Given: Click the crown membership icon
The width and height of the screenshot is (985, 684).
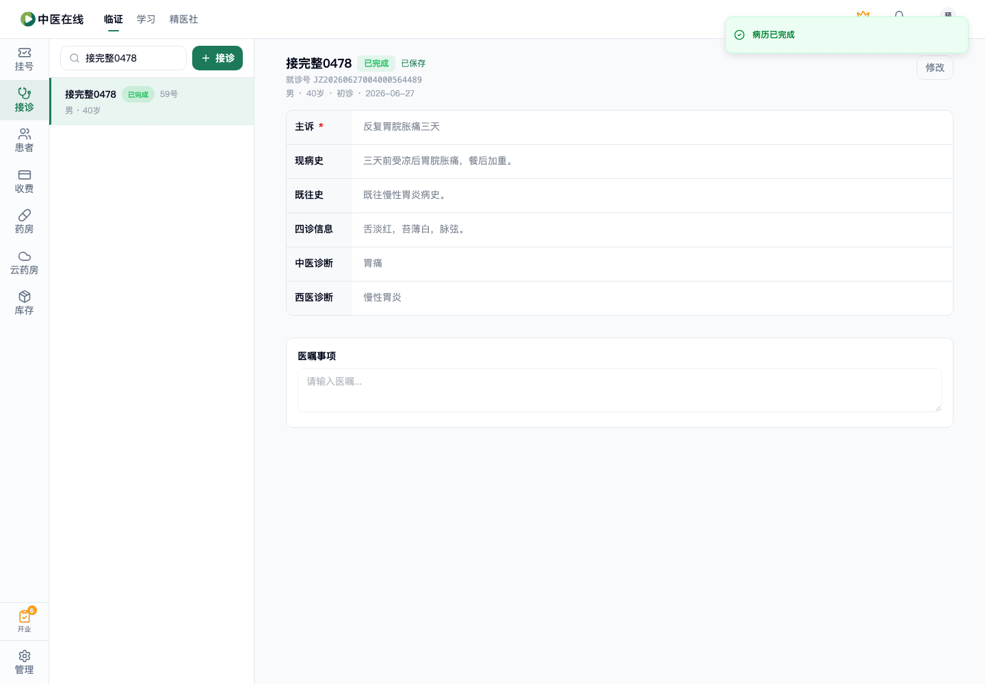Looking at the screenshot, I should [x=863, y=14].
